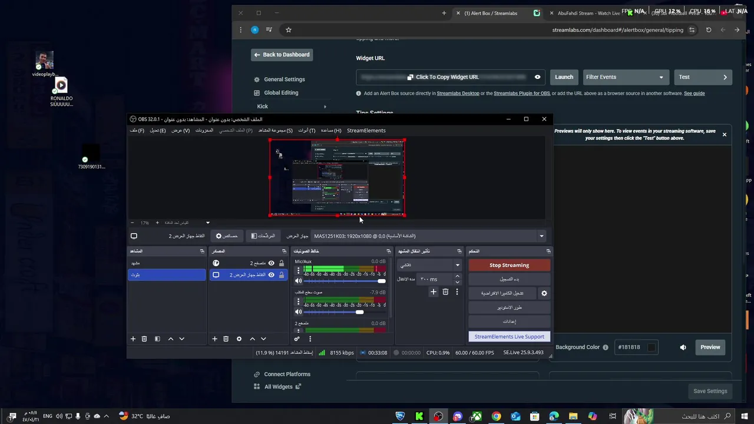This screenshot has width=754, height=424.
Task: Open scene filters icon in Scenes dock
Action: (157, 339)
